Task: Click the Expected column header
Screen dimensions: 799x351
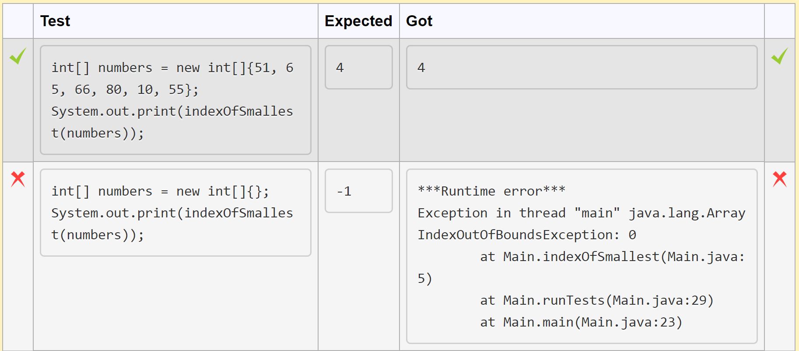Action: click(358, 21)
